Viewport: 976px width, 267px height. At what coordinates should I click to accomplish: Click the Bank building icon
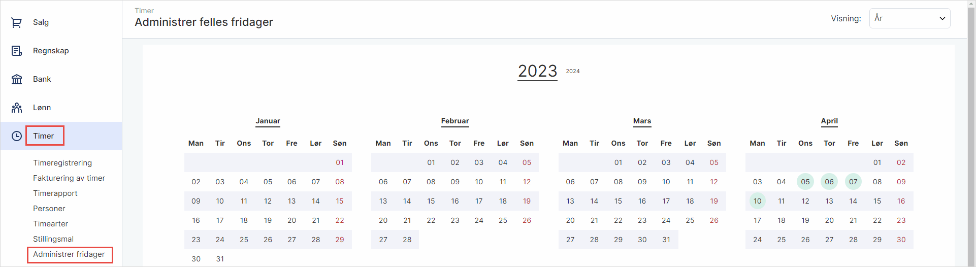(x=17, y=79)
